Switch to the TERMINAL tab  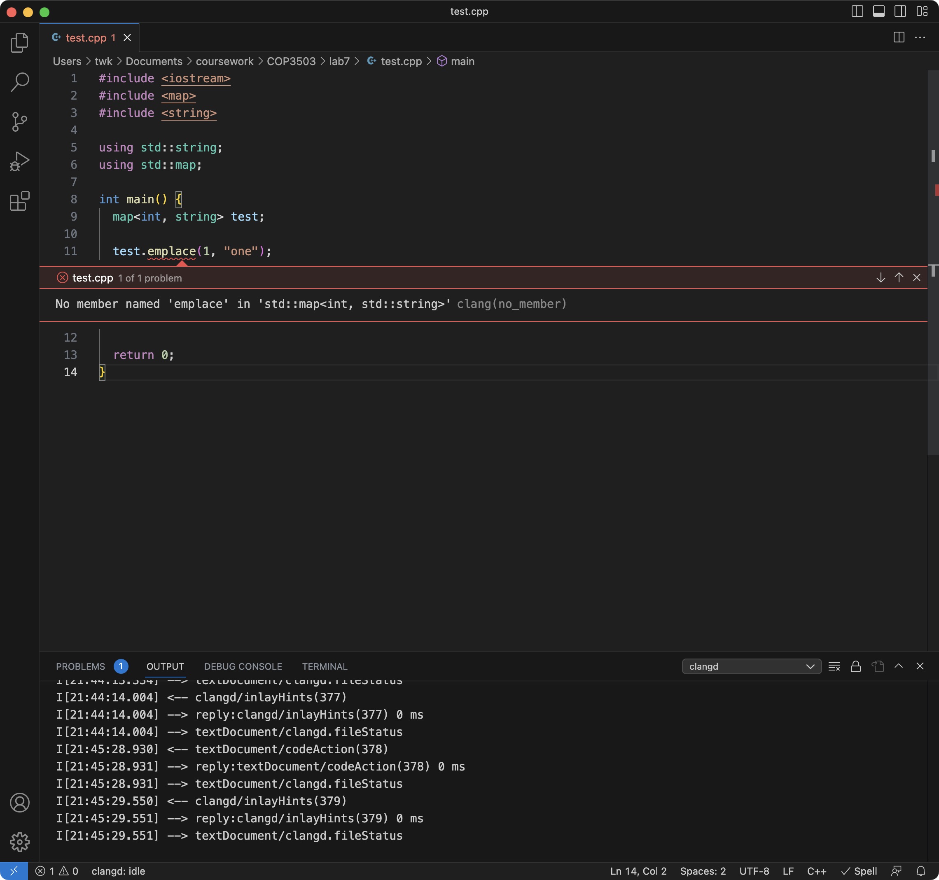325,666
